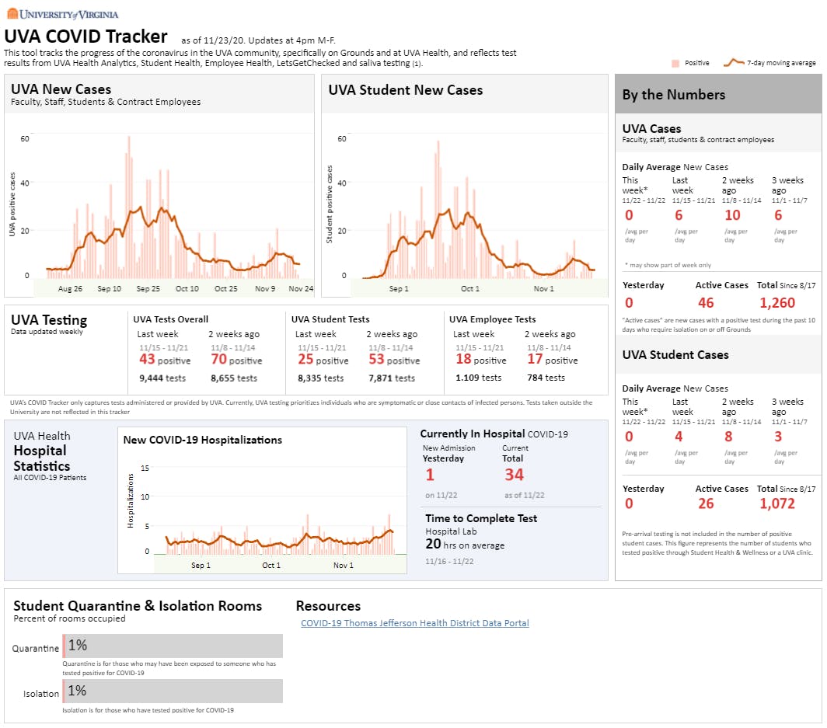
Task: Click the 7-day moving average legend line
Action: pyautogui.click(x=733, y=62)
